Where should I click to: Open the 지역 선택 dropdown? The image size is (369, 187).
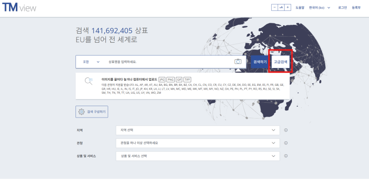pyautogui.click(x=198, y=130)
